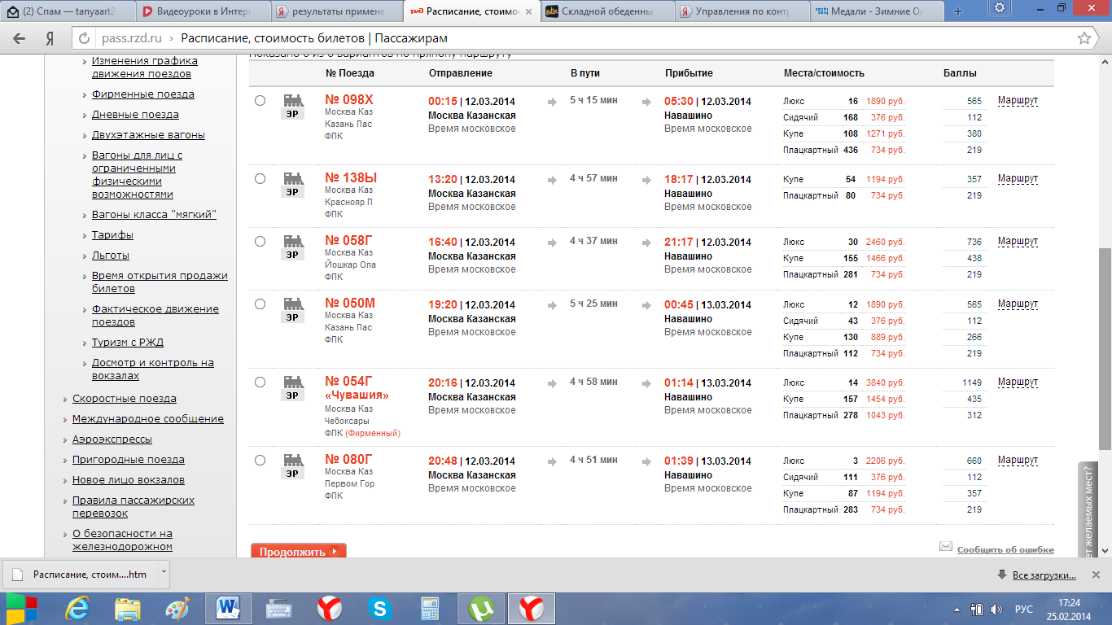Switch to результаты примене tab
The height and width of the screenshot is (625, 1112).
coord(335,11)
